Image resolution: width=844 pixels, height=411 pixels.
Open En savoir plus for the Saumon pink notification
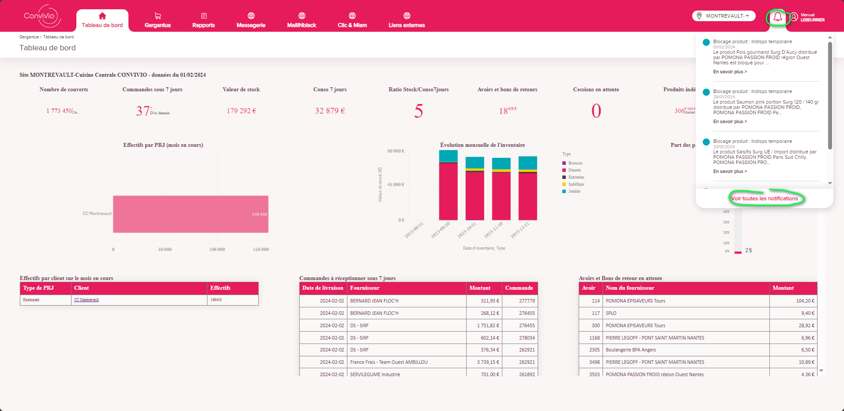[730, 122]
